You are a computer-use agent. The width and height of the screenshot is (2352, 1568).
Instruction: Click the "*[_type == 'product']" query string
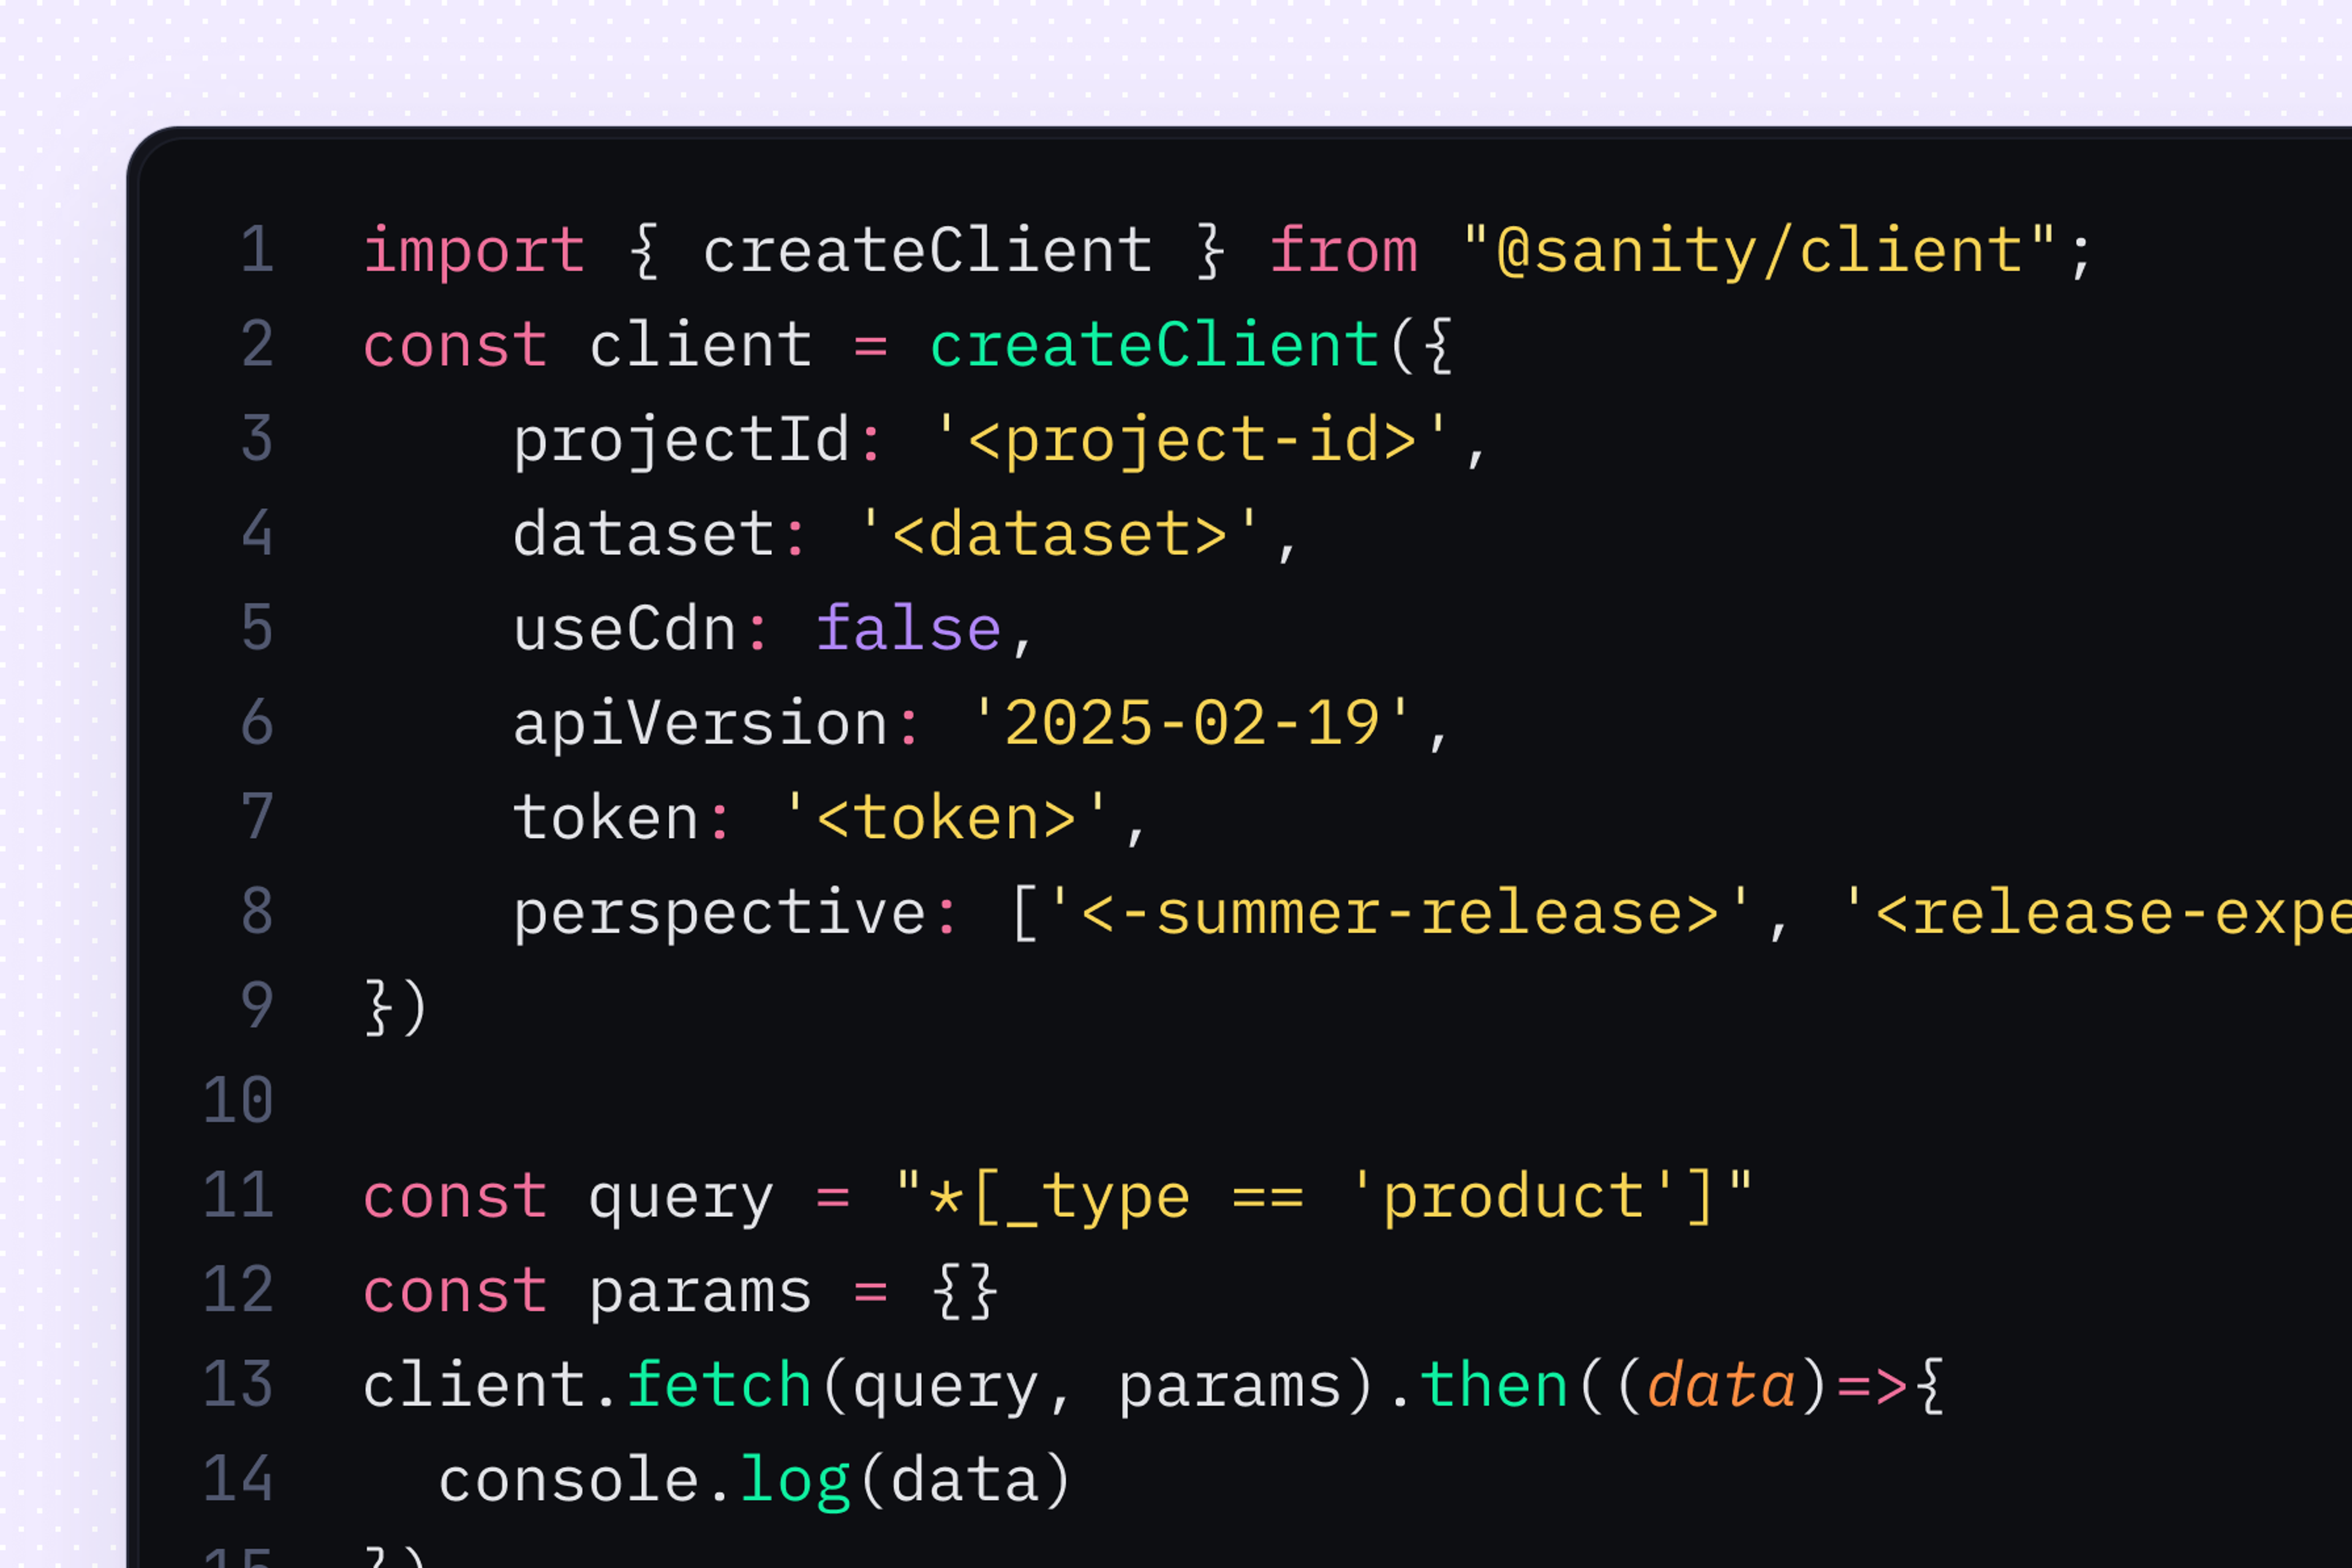point(1325,1198)
